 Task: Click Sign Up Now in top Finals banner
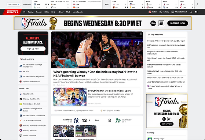[177, 23]
